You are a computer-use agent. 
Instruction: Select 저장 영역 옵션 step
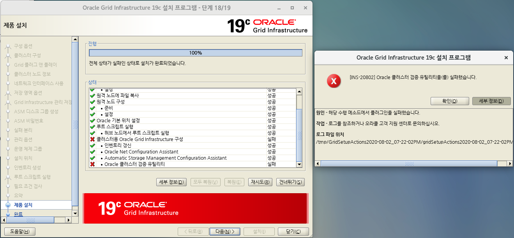coord(28,93)
